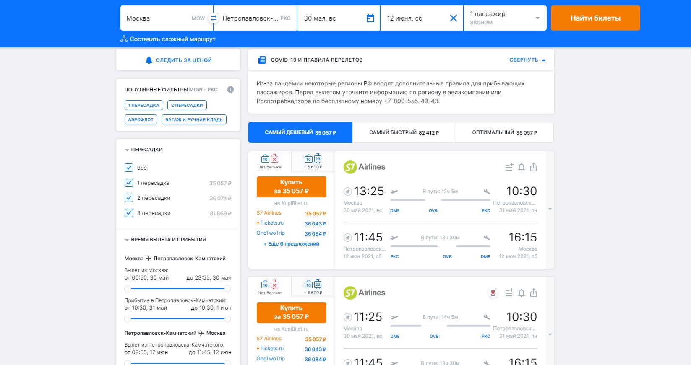The width and height of the screenshot is (691, 365).
Task: Uncheck the 1 пересадка checkbox
Action: pos(129,183)
